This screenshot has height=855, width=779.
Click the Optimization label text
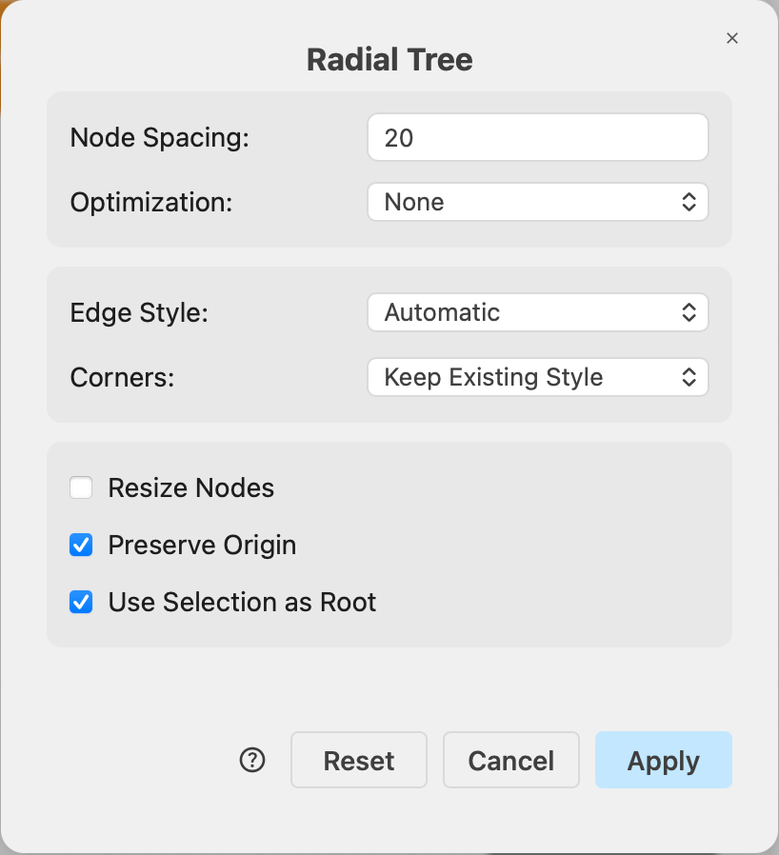click(x=151, y=203)
